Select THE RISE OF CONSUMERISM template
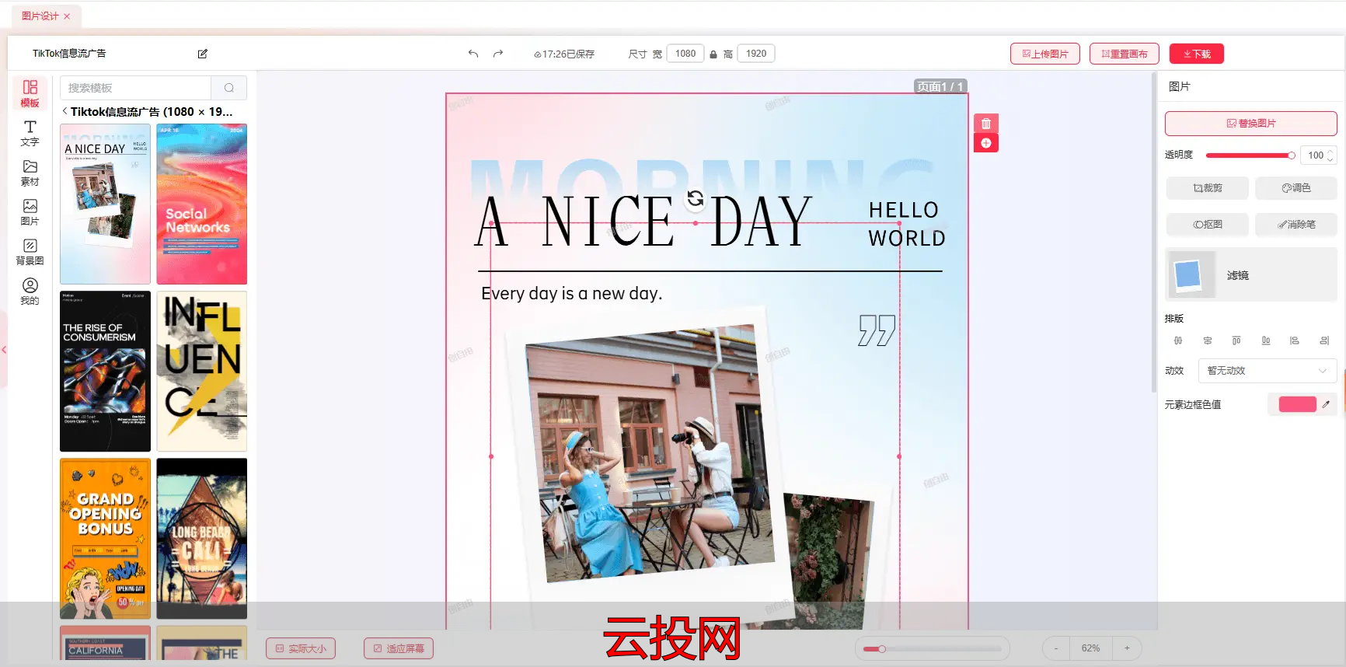Viewport: 1346px width, 667px height. 105,372
